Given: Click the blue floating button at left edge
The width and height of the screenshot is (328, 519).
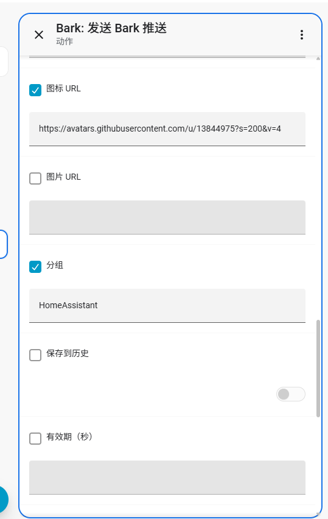Looking at the screenshot, I should (3, 500).
